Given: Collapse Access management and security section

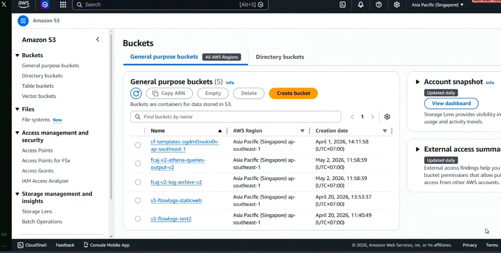Looking at the screenshot, I should point(17,133).
